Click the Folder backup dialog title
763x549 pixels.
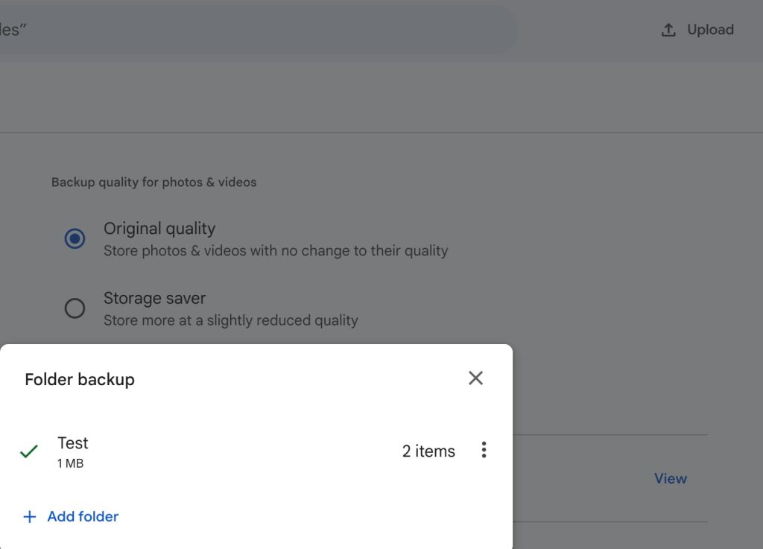click(x=80, y=379)
